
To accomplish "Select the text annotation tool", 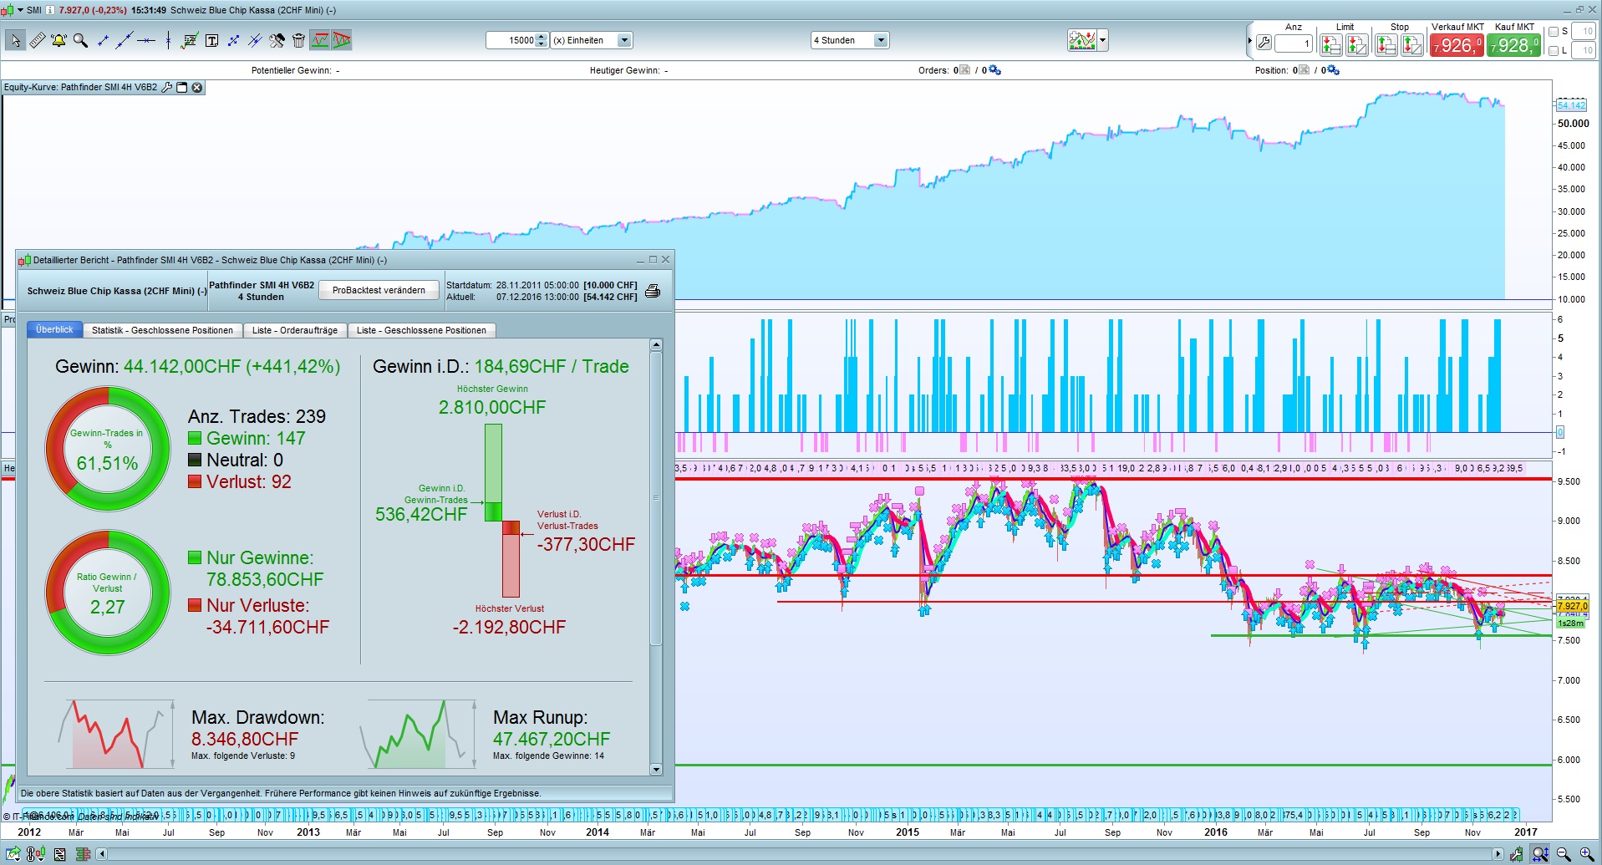I will [x=211, y=40].
